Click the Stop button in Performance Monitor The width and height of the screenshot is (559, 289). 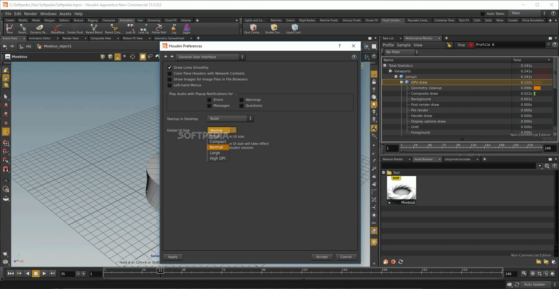[x=461, y=45]
